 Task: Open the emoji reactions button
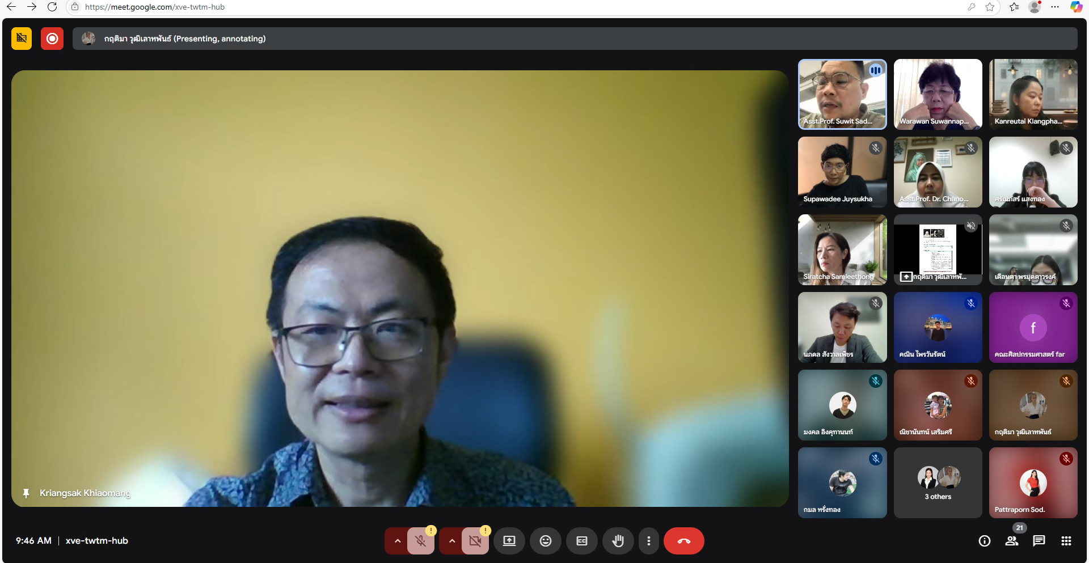pos(545,541)
